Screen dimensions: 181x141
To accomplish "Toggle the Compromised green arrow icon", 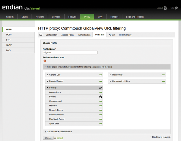I will pyautogui.click(x=100, y=101).
